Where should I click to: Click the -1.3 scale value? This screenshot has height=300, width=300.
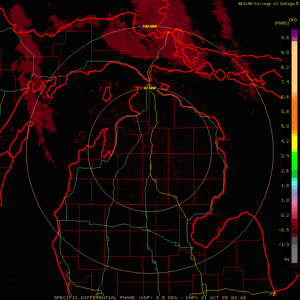[284, 245]
